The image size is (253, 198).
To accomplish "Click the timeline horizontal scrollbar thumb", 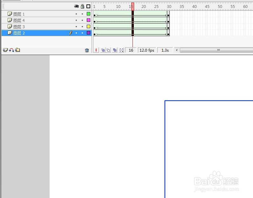I will click(216, 50).
